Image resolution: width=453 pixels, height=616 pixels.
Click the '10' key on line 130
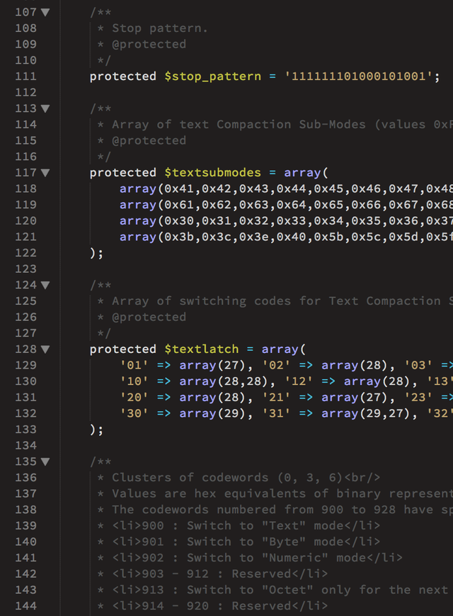coord(134,381)
